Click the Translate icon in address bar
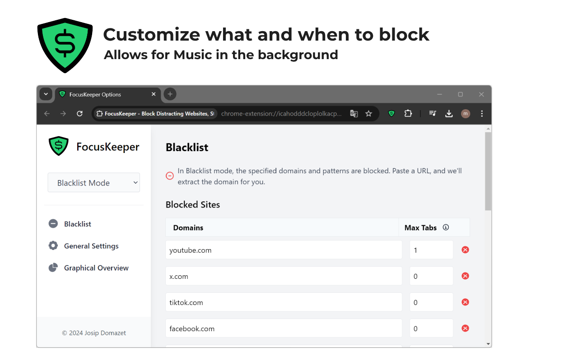The height and width of the screenshot is (361, 578). pos(354,113)
